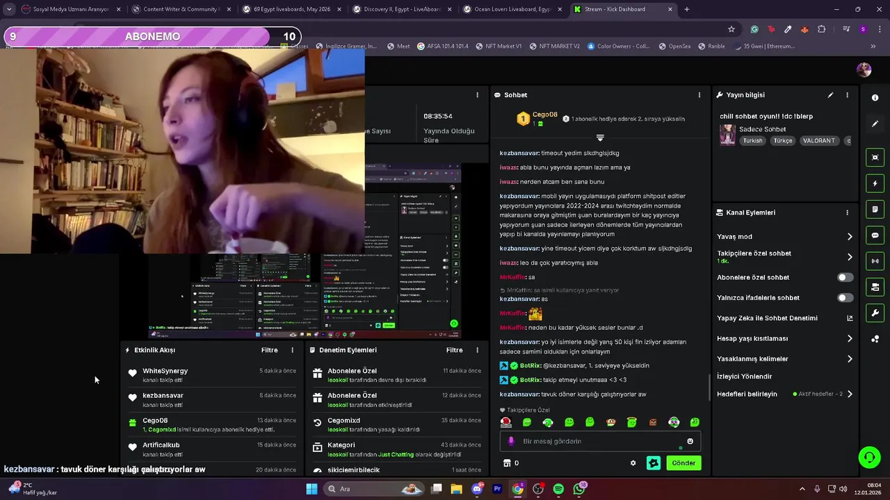Image resolution: width=890 pixels, height=500 pixels.
Task: Open Yapay Zeka ile Sohbet Denetimi link
Action: click(x=784, y=318)
